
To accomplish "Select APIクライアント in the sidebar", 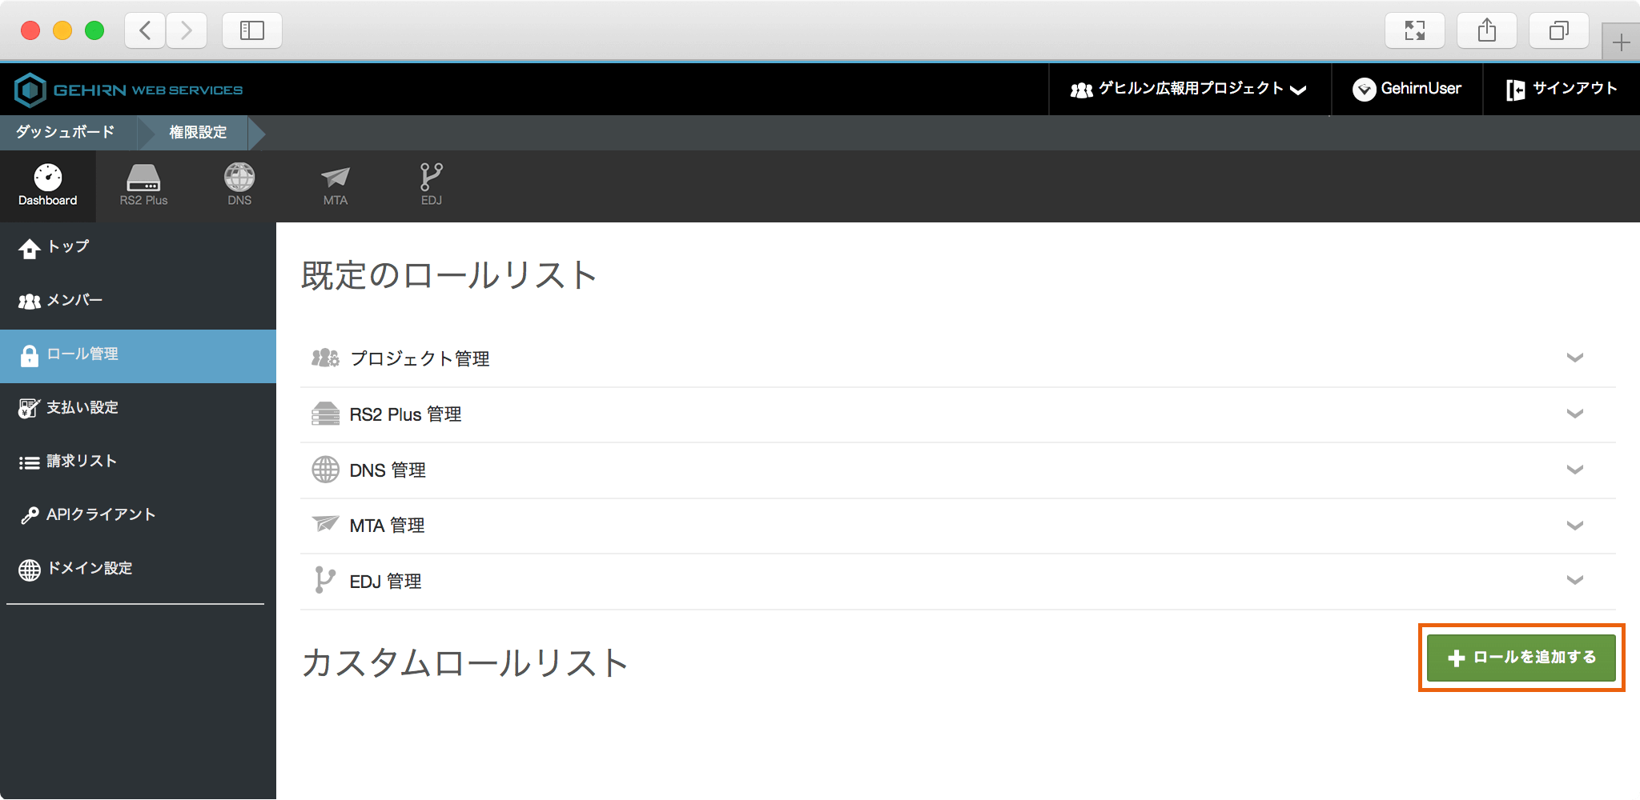I will [x=100, y=515].
